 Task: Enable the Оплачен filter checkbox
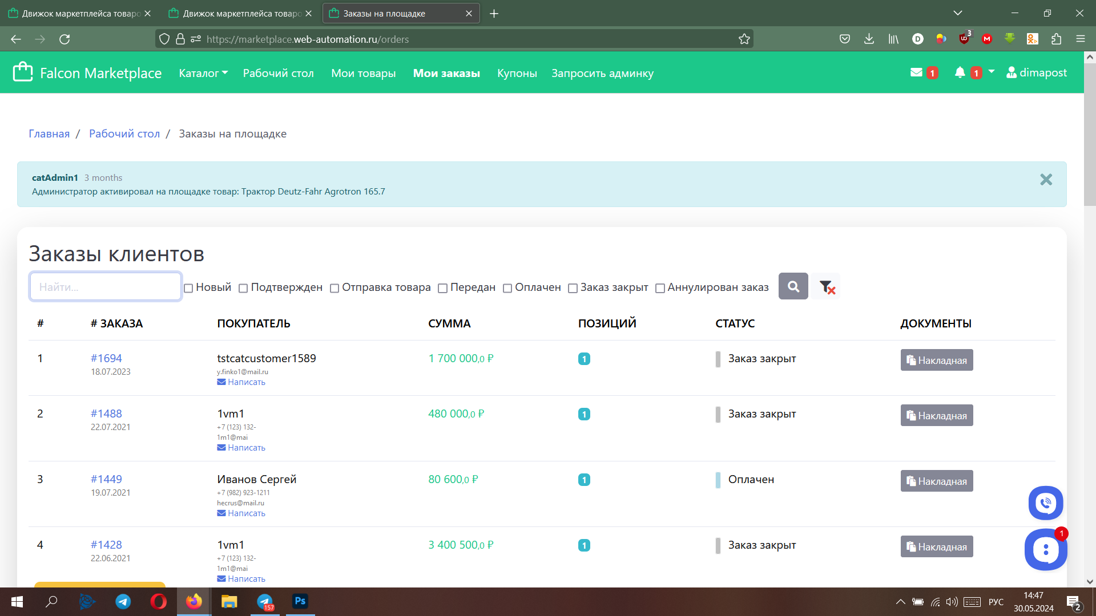[x=507, y=288]
